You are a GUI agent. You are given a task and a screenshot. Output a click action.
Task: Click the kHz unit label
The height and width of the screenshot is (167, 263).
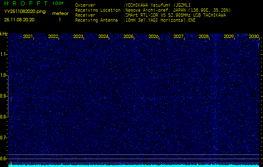click(x=4, y=34)
